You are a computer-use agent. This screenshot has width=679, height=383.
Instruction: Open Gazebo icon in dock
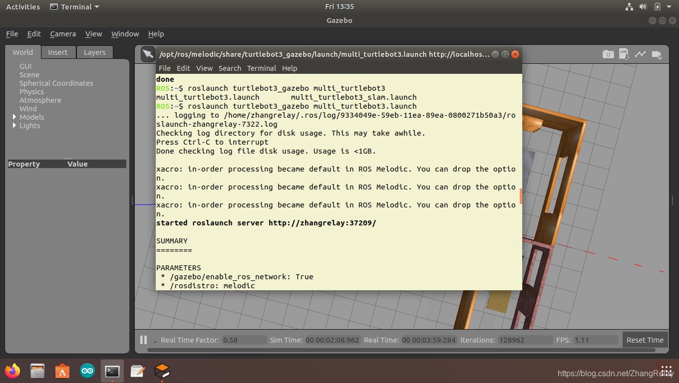click(x=162, y=371)
